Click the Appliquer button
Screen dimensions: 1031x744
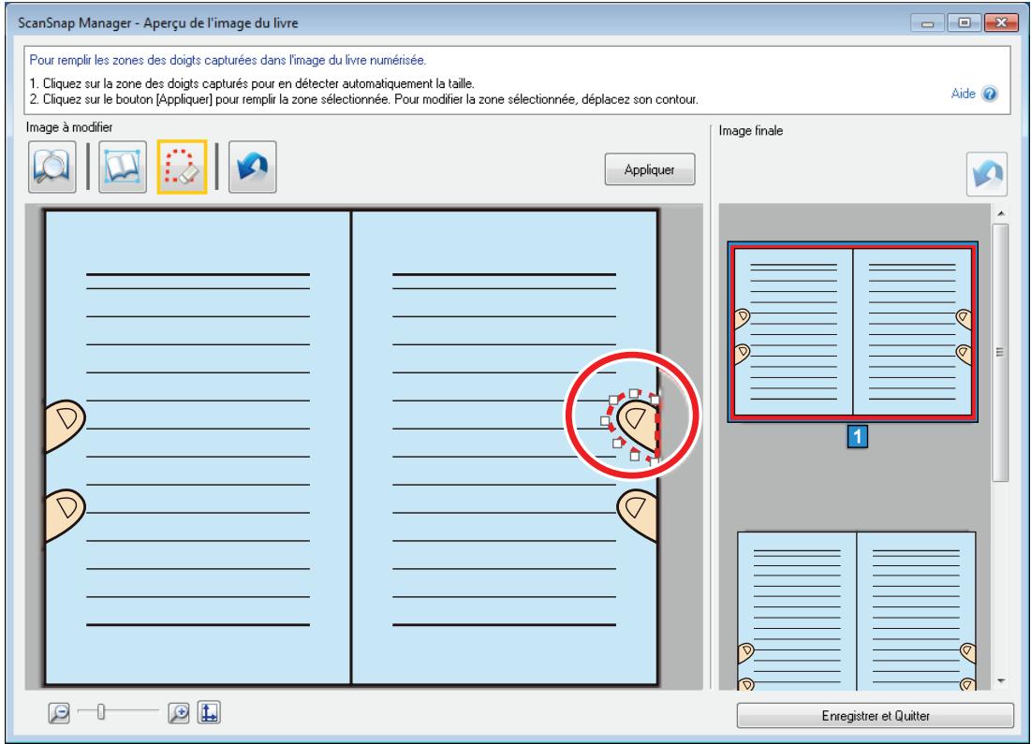[650, 169]
